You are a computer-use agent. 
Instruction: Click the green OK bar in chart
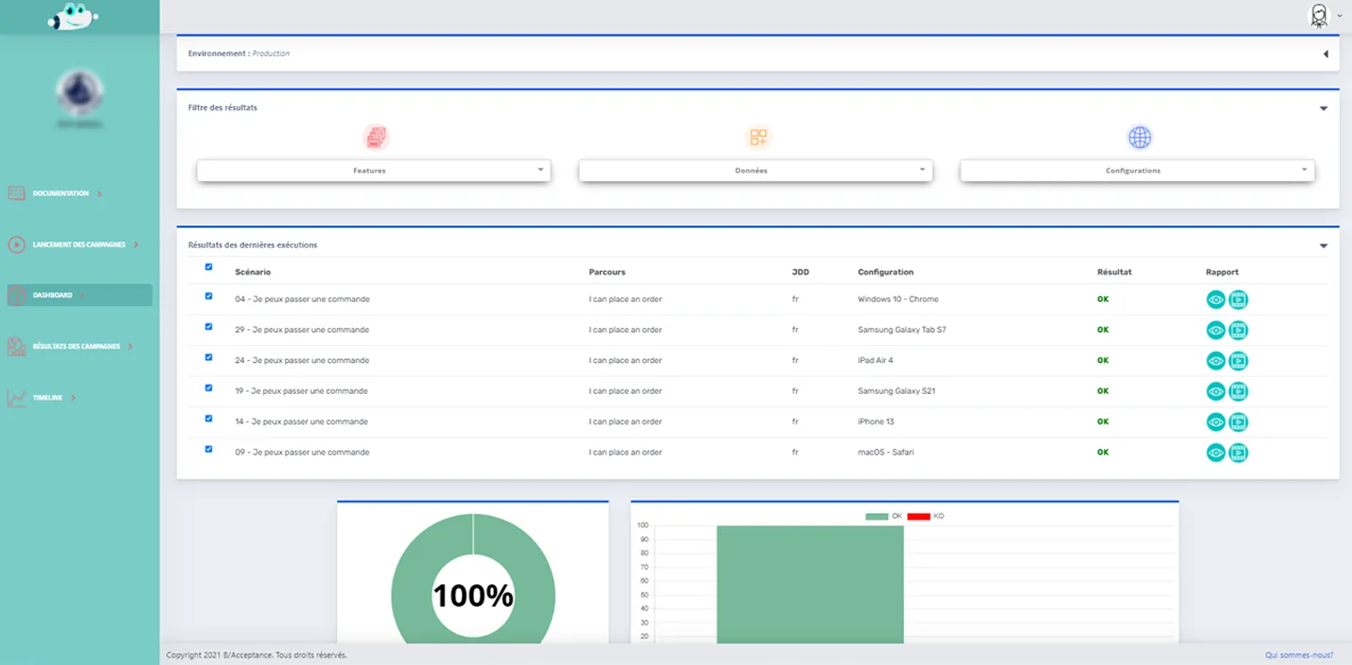810,584
